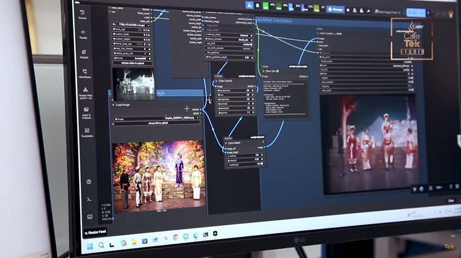Screen dimensions: 461x258
Task: Click choose video to upload button
Action: coord(133,63)
